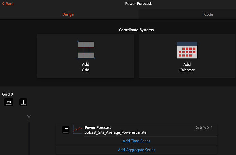The height and width of the screenshot is (155, 236).
Task: Click the Add Grid text label
Action: tap(86, 67)
